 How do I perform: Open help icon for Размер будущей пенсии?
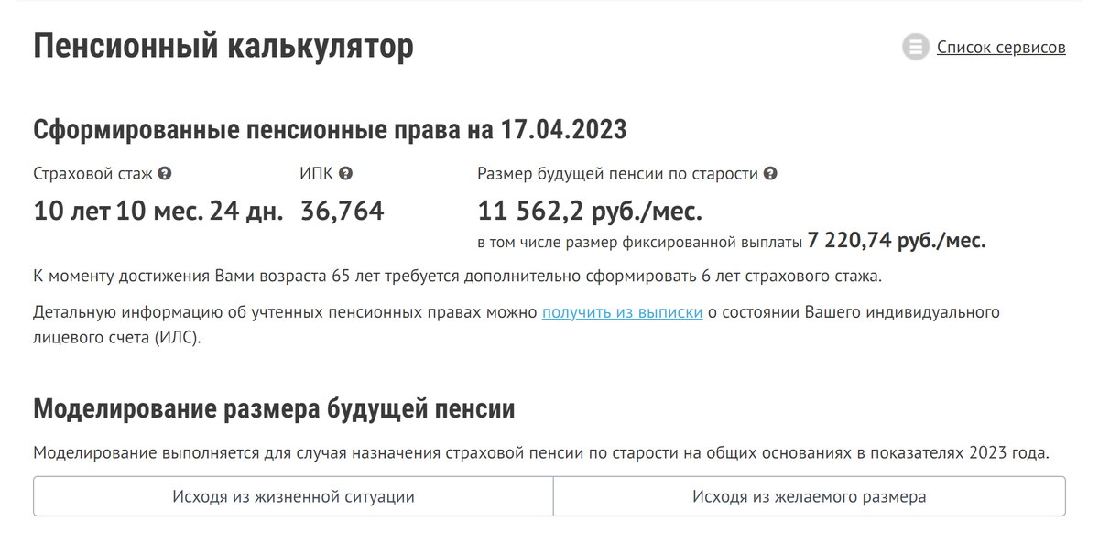[770, 173]
